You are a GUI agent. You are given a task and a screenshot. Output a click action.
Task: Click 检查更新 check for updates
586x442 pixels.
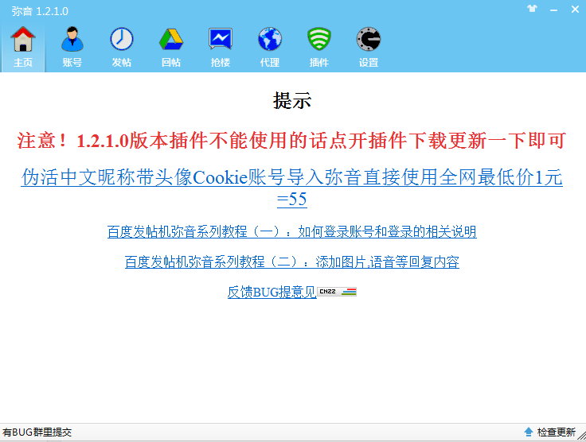[550, 432]
